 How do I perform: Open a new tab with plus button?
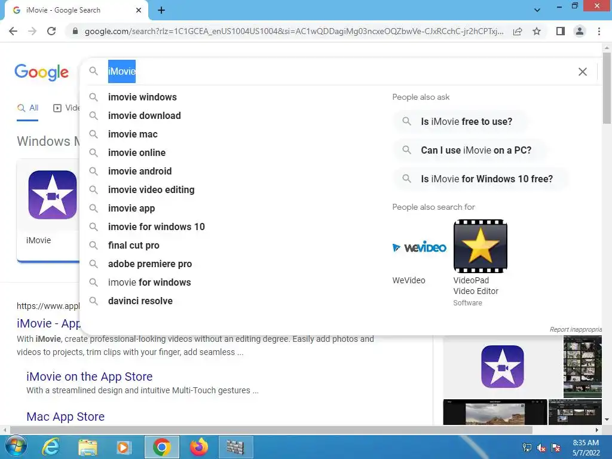161,10
